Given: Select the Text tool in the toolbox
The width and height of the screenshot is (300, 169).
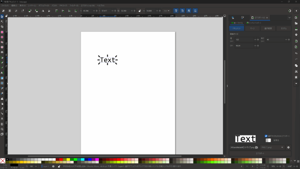Looking at the screenshot, I should pyautogui.click(x=2, y=72).
